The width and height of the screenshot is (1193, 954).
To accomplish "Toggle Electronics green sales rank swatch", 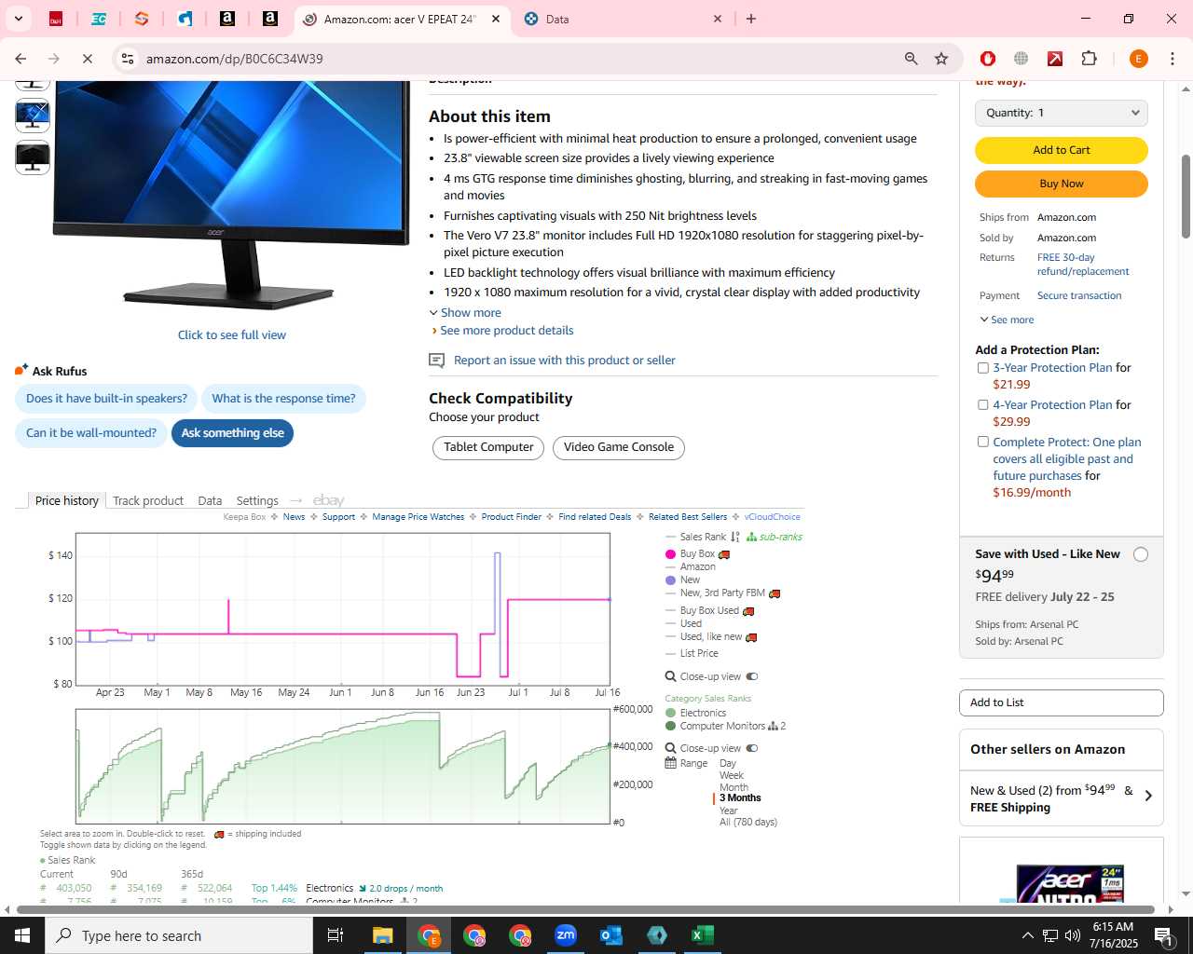I will point(670,714).
